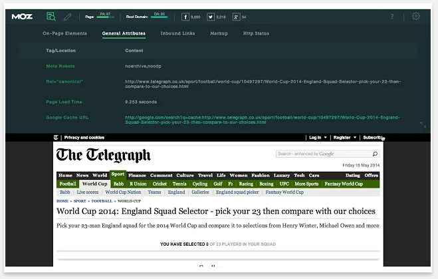Open the MozBar help question mark
438x279 pixels.
coord(392,17)
